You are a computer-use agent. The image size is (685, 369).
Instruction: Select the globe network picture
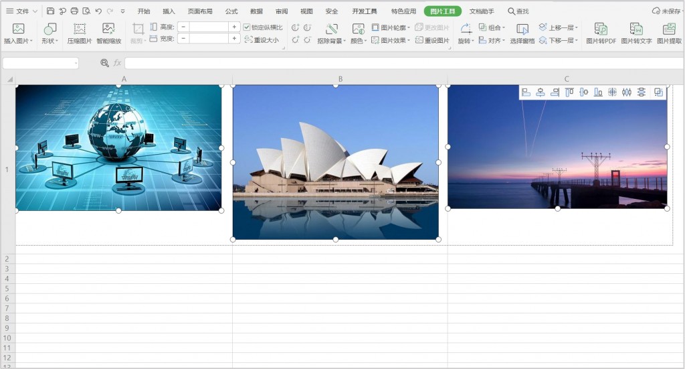(x=118, y=148)
